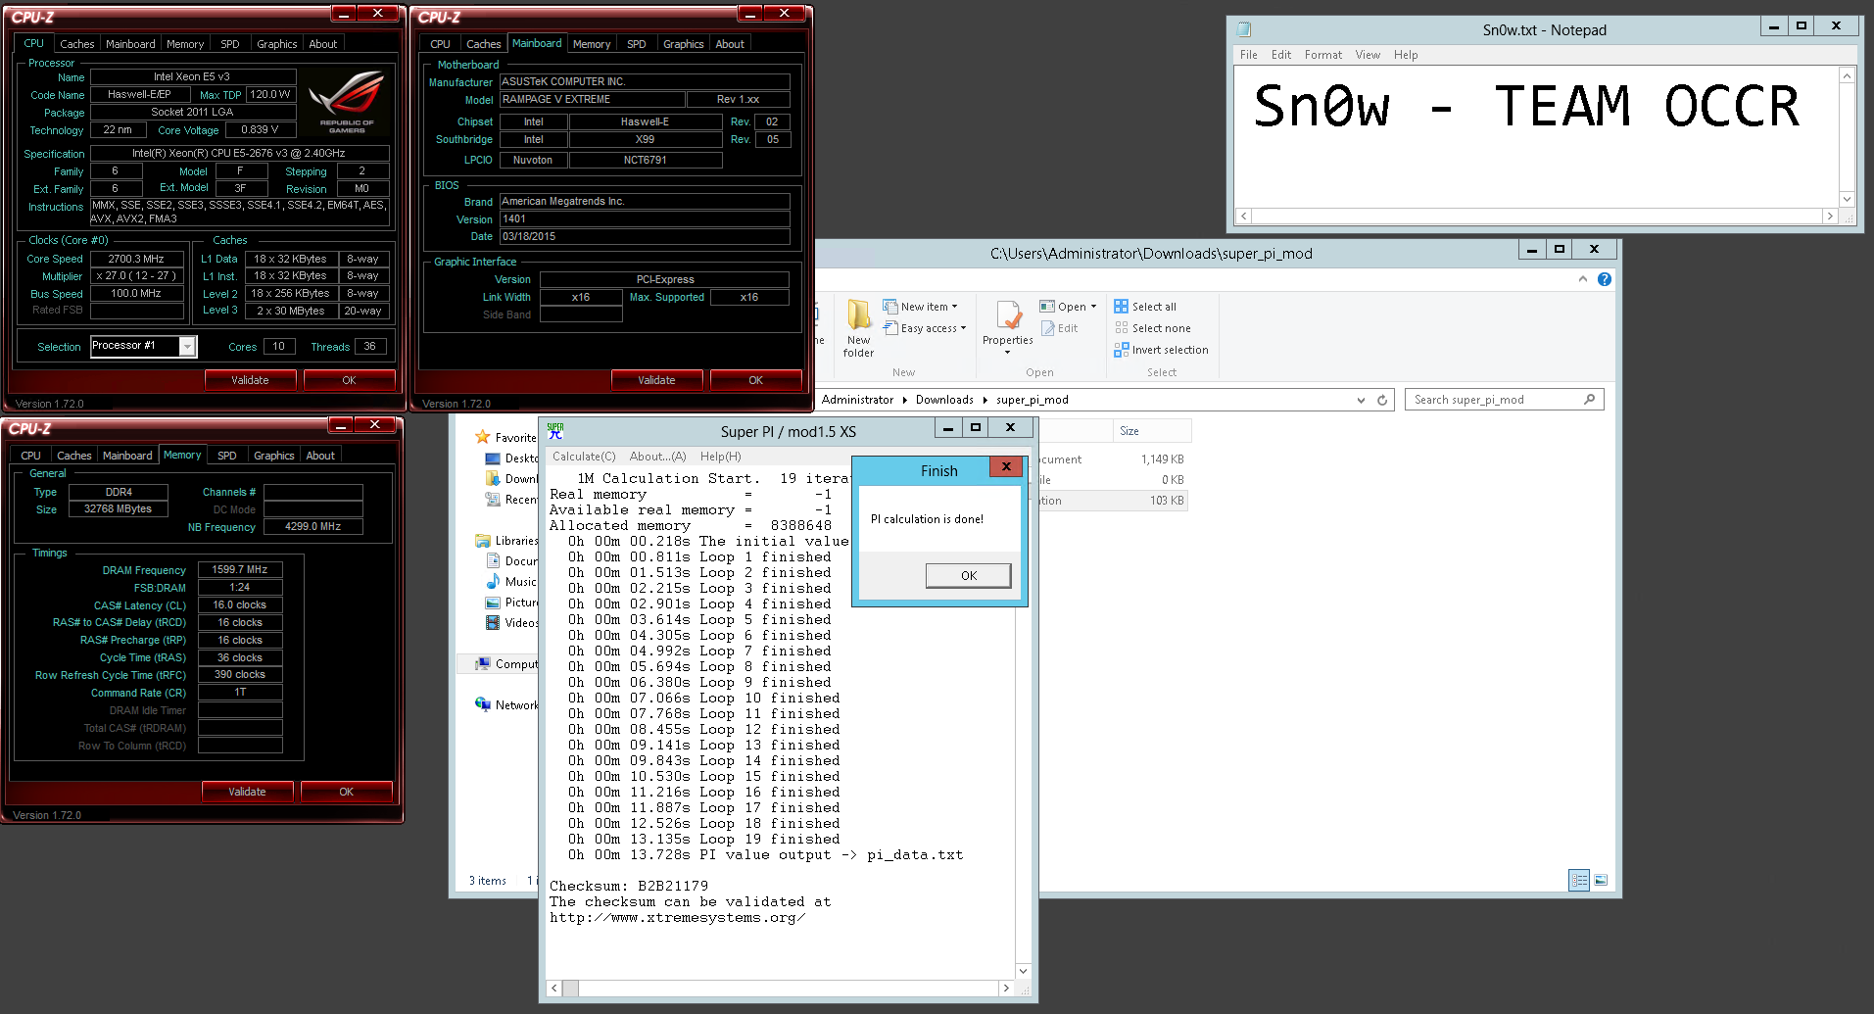
Task: Click the search magnifier in Explorer
Action: coord(1589,400)
